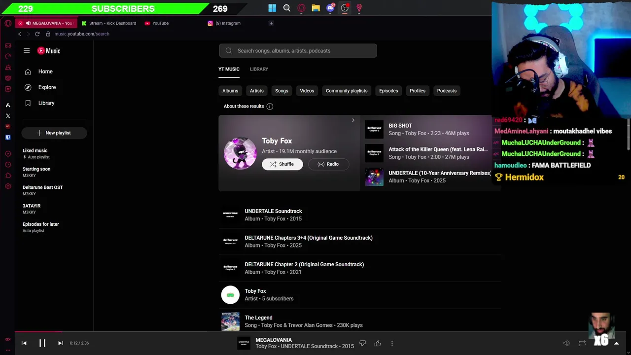Expand the player page with up arrow
This screenshot has height=355, width=631.
(616, 343)
